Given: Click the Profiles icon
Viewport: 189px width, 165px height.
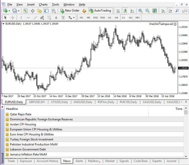Looking at the screenshot, I should pyautogui.click(x=15, y=11).
